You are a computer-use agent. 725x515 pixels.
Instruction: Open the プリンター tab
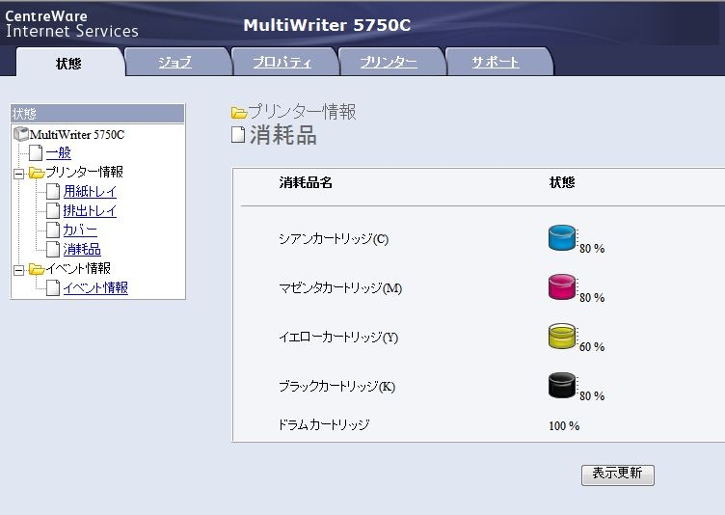click(x=389, y=62)
